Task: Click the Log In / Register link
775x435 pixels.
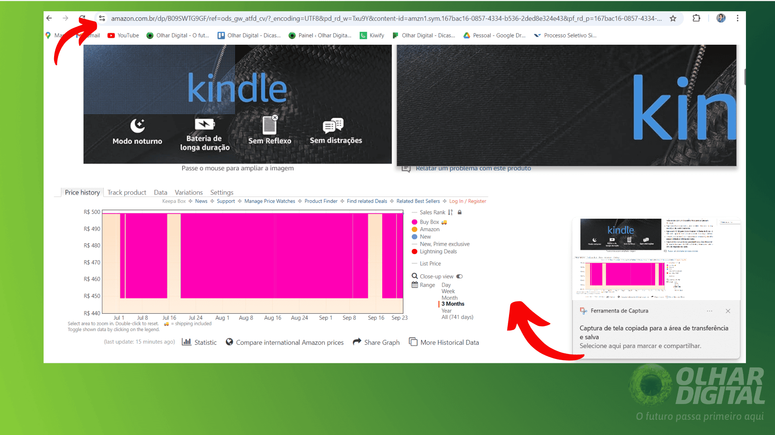Action: [467, 201]
